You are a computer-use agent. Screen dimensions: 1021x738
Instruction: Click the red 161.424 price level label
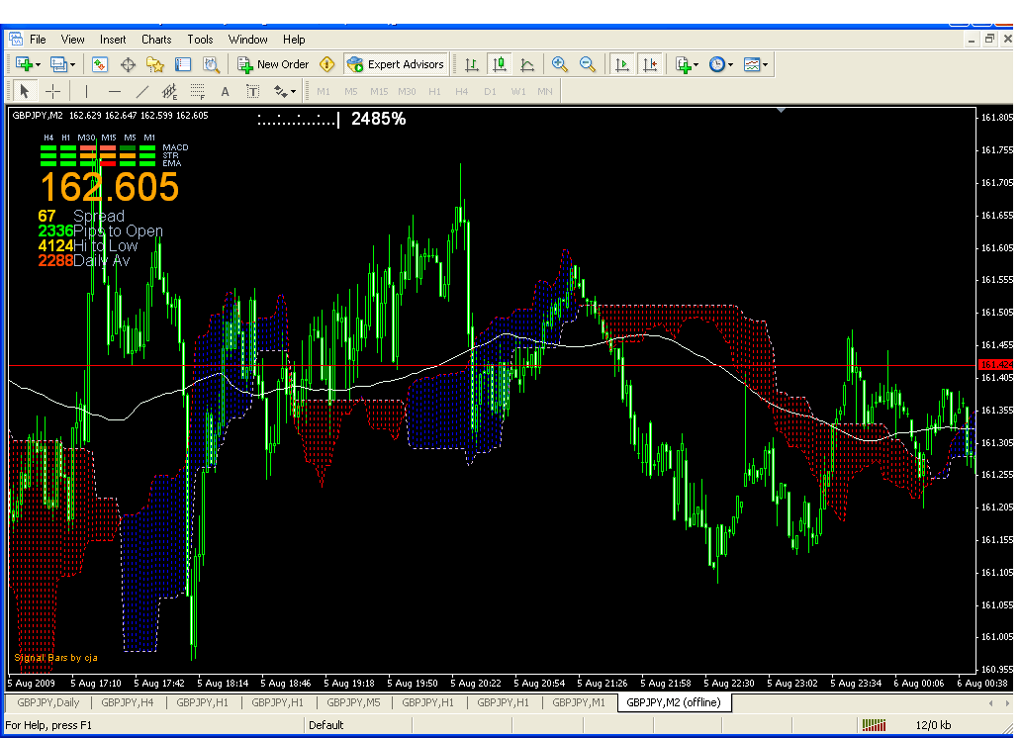[995, 365]
